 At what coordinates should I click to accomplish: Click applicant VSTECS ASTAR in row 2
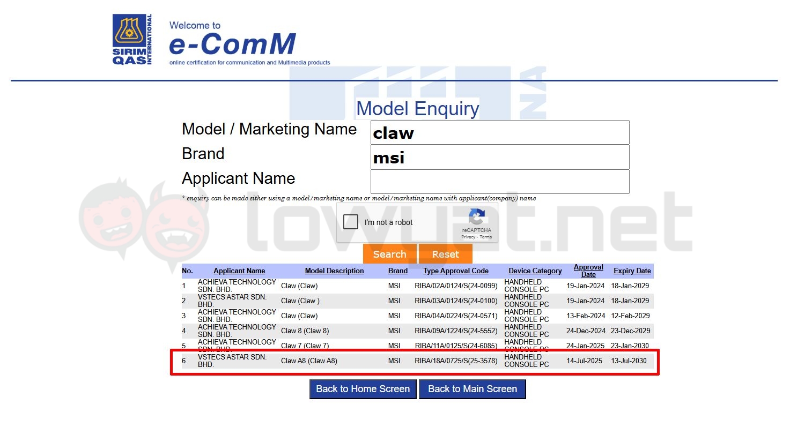point(232,301)
